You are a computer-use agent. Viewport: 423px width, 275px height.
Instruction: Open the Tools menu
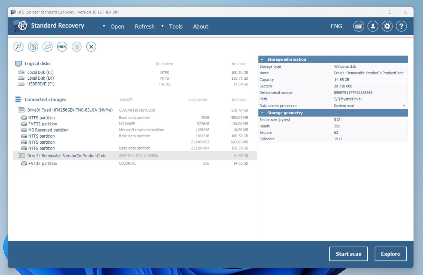(x=176, y=27)
